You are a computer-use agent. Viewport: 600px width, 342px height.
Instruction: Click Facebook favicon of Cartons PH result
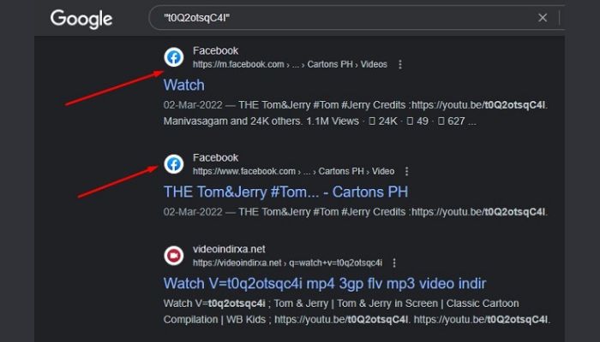[174, 164]
